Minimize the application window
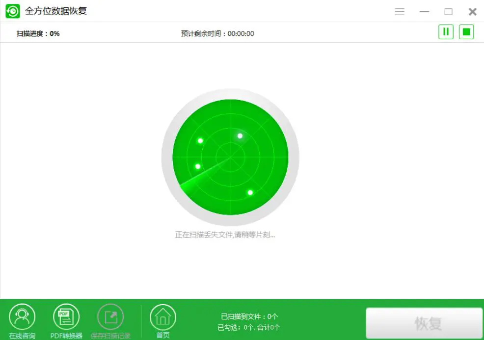484x340 pixels. [424, 11]
